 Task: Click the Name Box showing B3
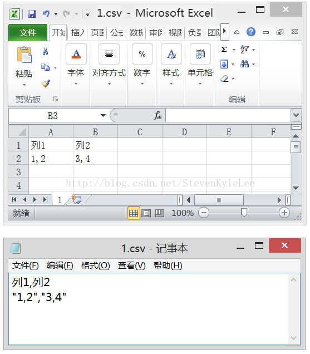coord(53,116)
